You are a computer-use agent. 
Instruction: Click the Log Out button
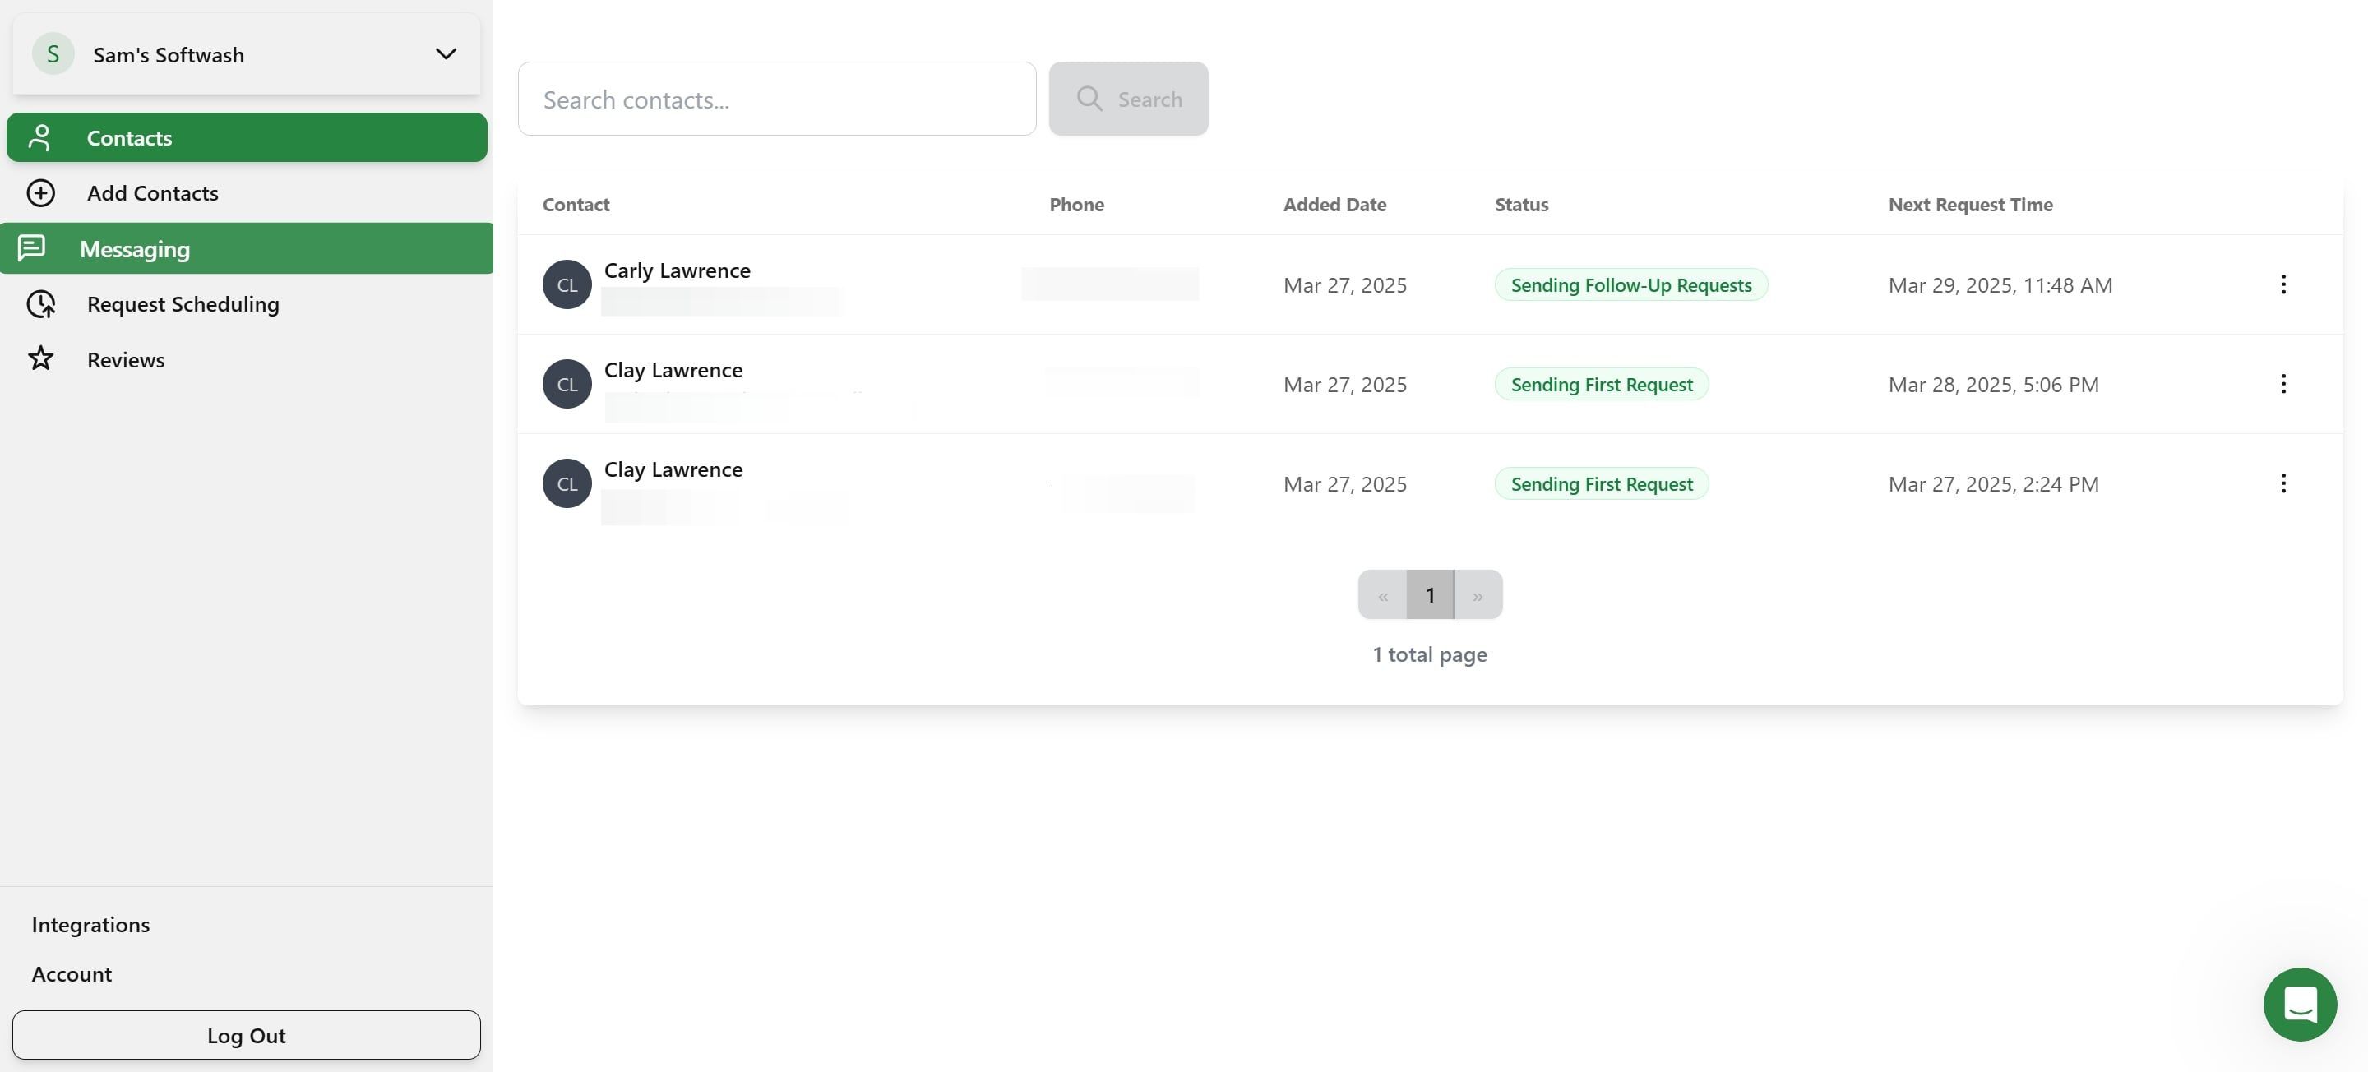click(247, 1035)
